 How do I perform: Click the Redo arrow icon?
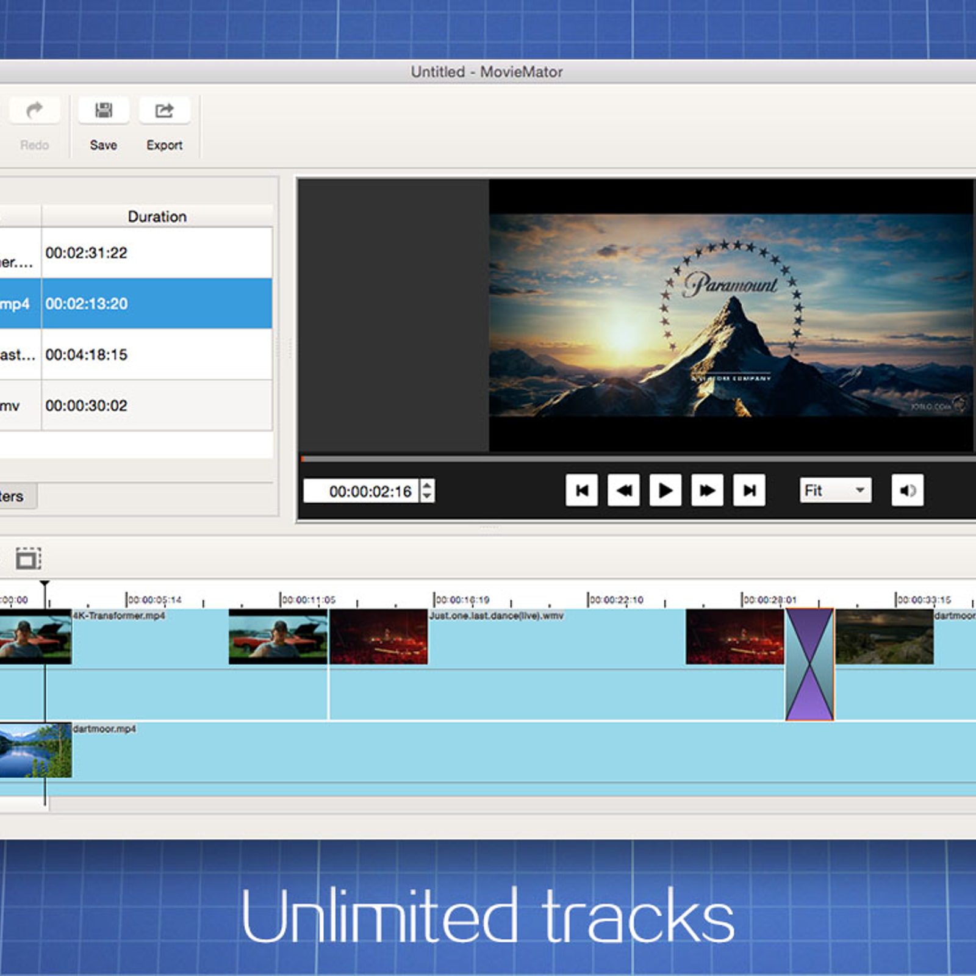(34, 110)
